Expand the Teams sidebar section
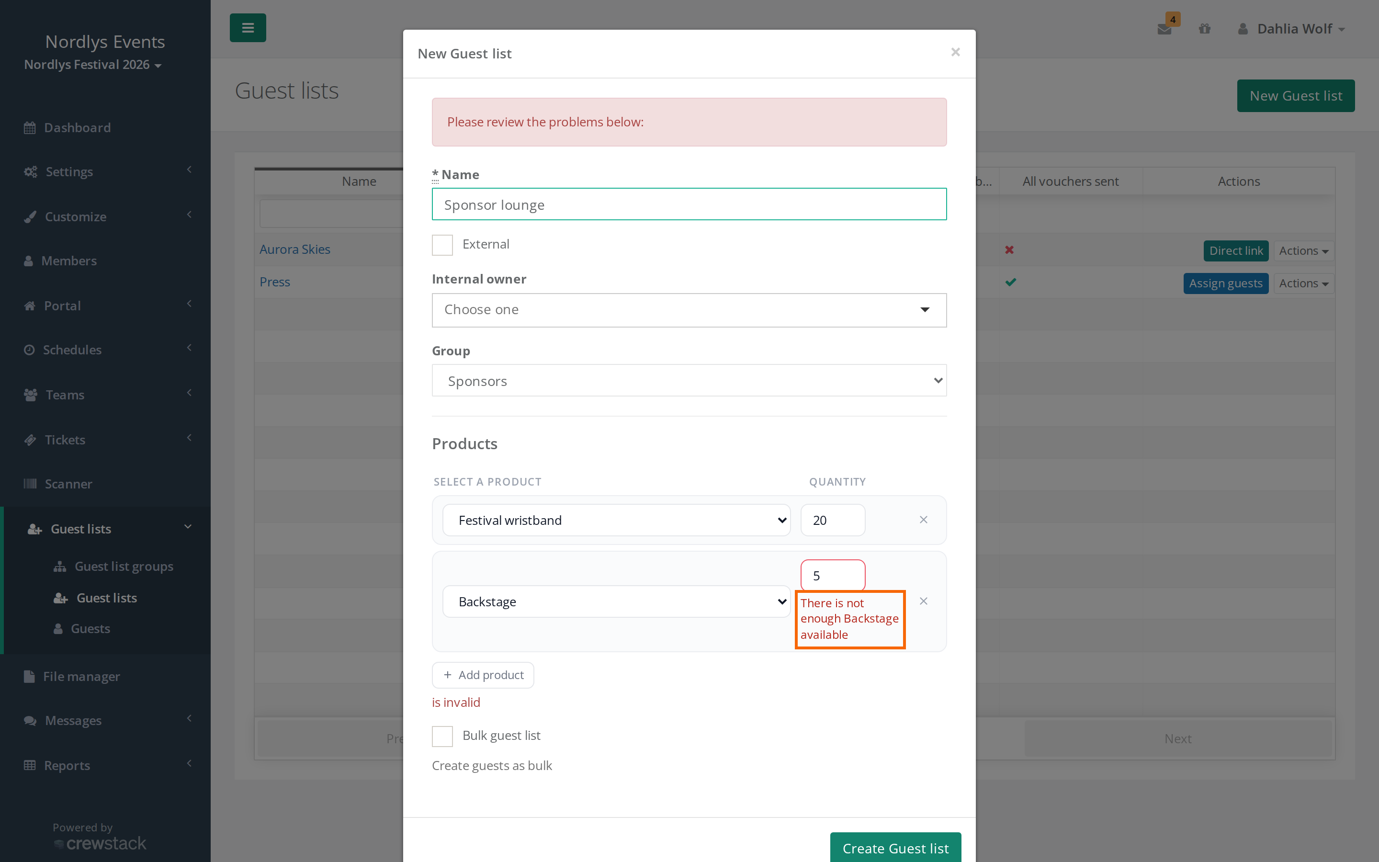 105,395
